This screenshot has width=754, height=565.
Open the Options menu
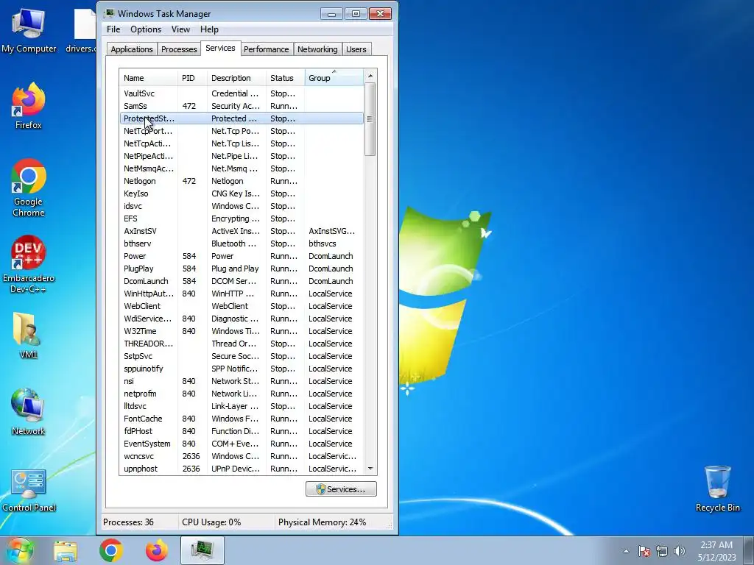click(146, 29)
